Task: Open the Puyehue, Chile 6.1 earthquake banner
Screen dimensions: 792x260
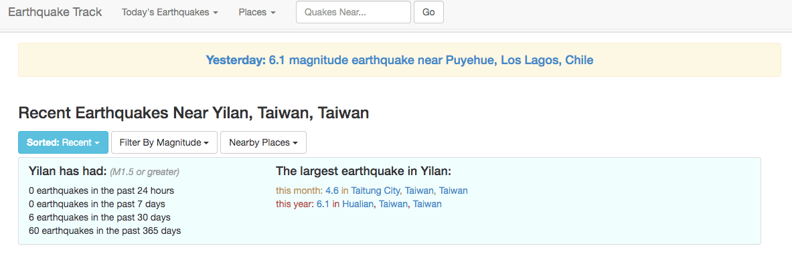Action: [x=399, y=60]
